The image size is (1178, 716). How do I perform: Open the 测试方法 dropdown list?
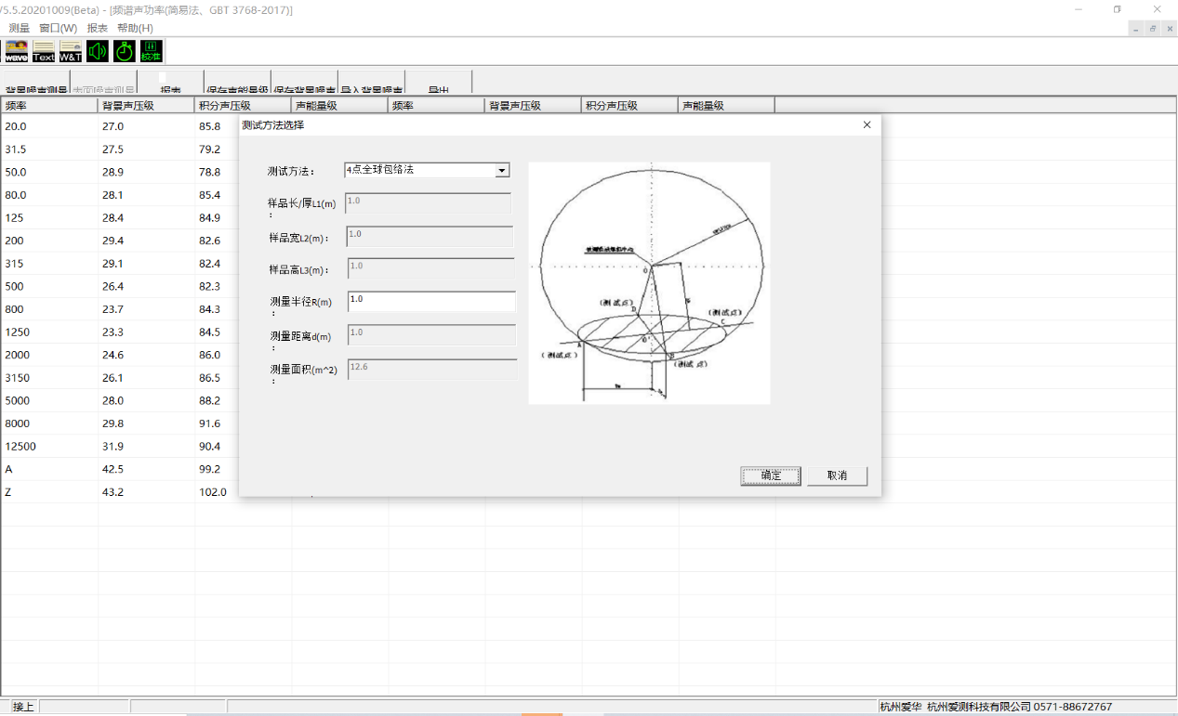pyautogui.click(x=502, y=170)
